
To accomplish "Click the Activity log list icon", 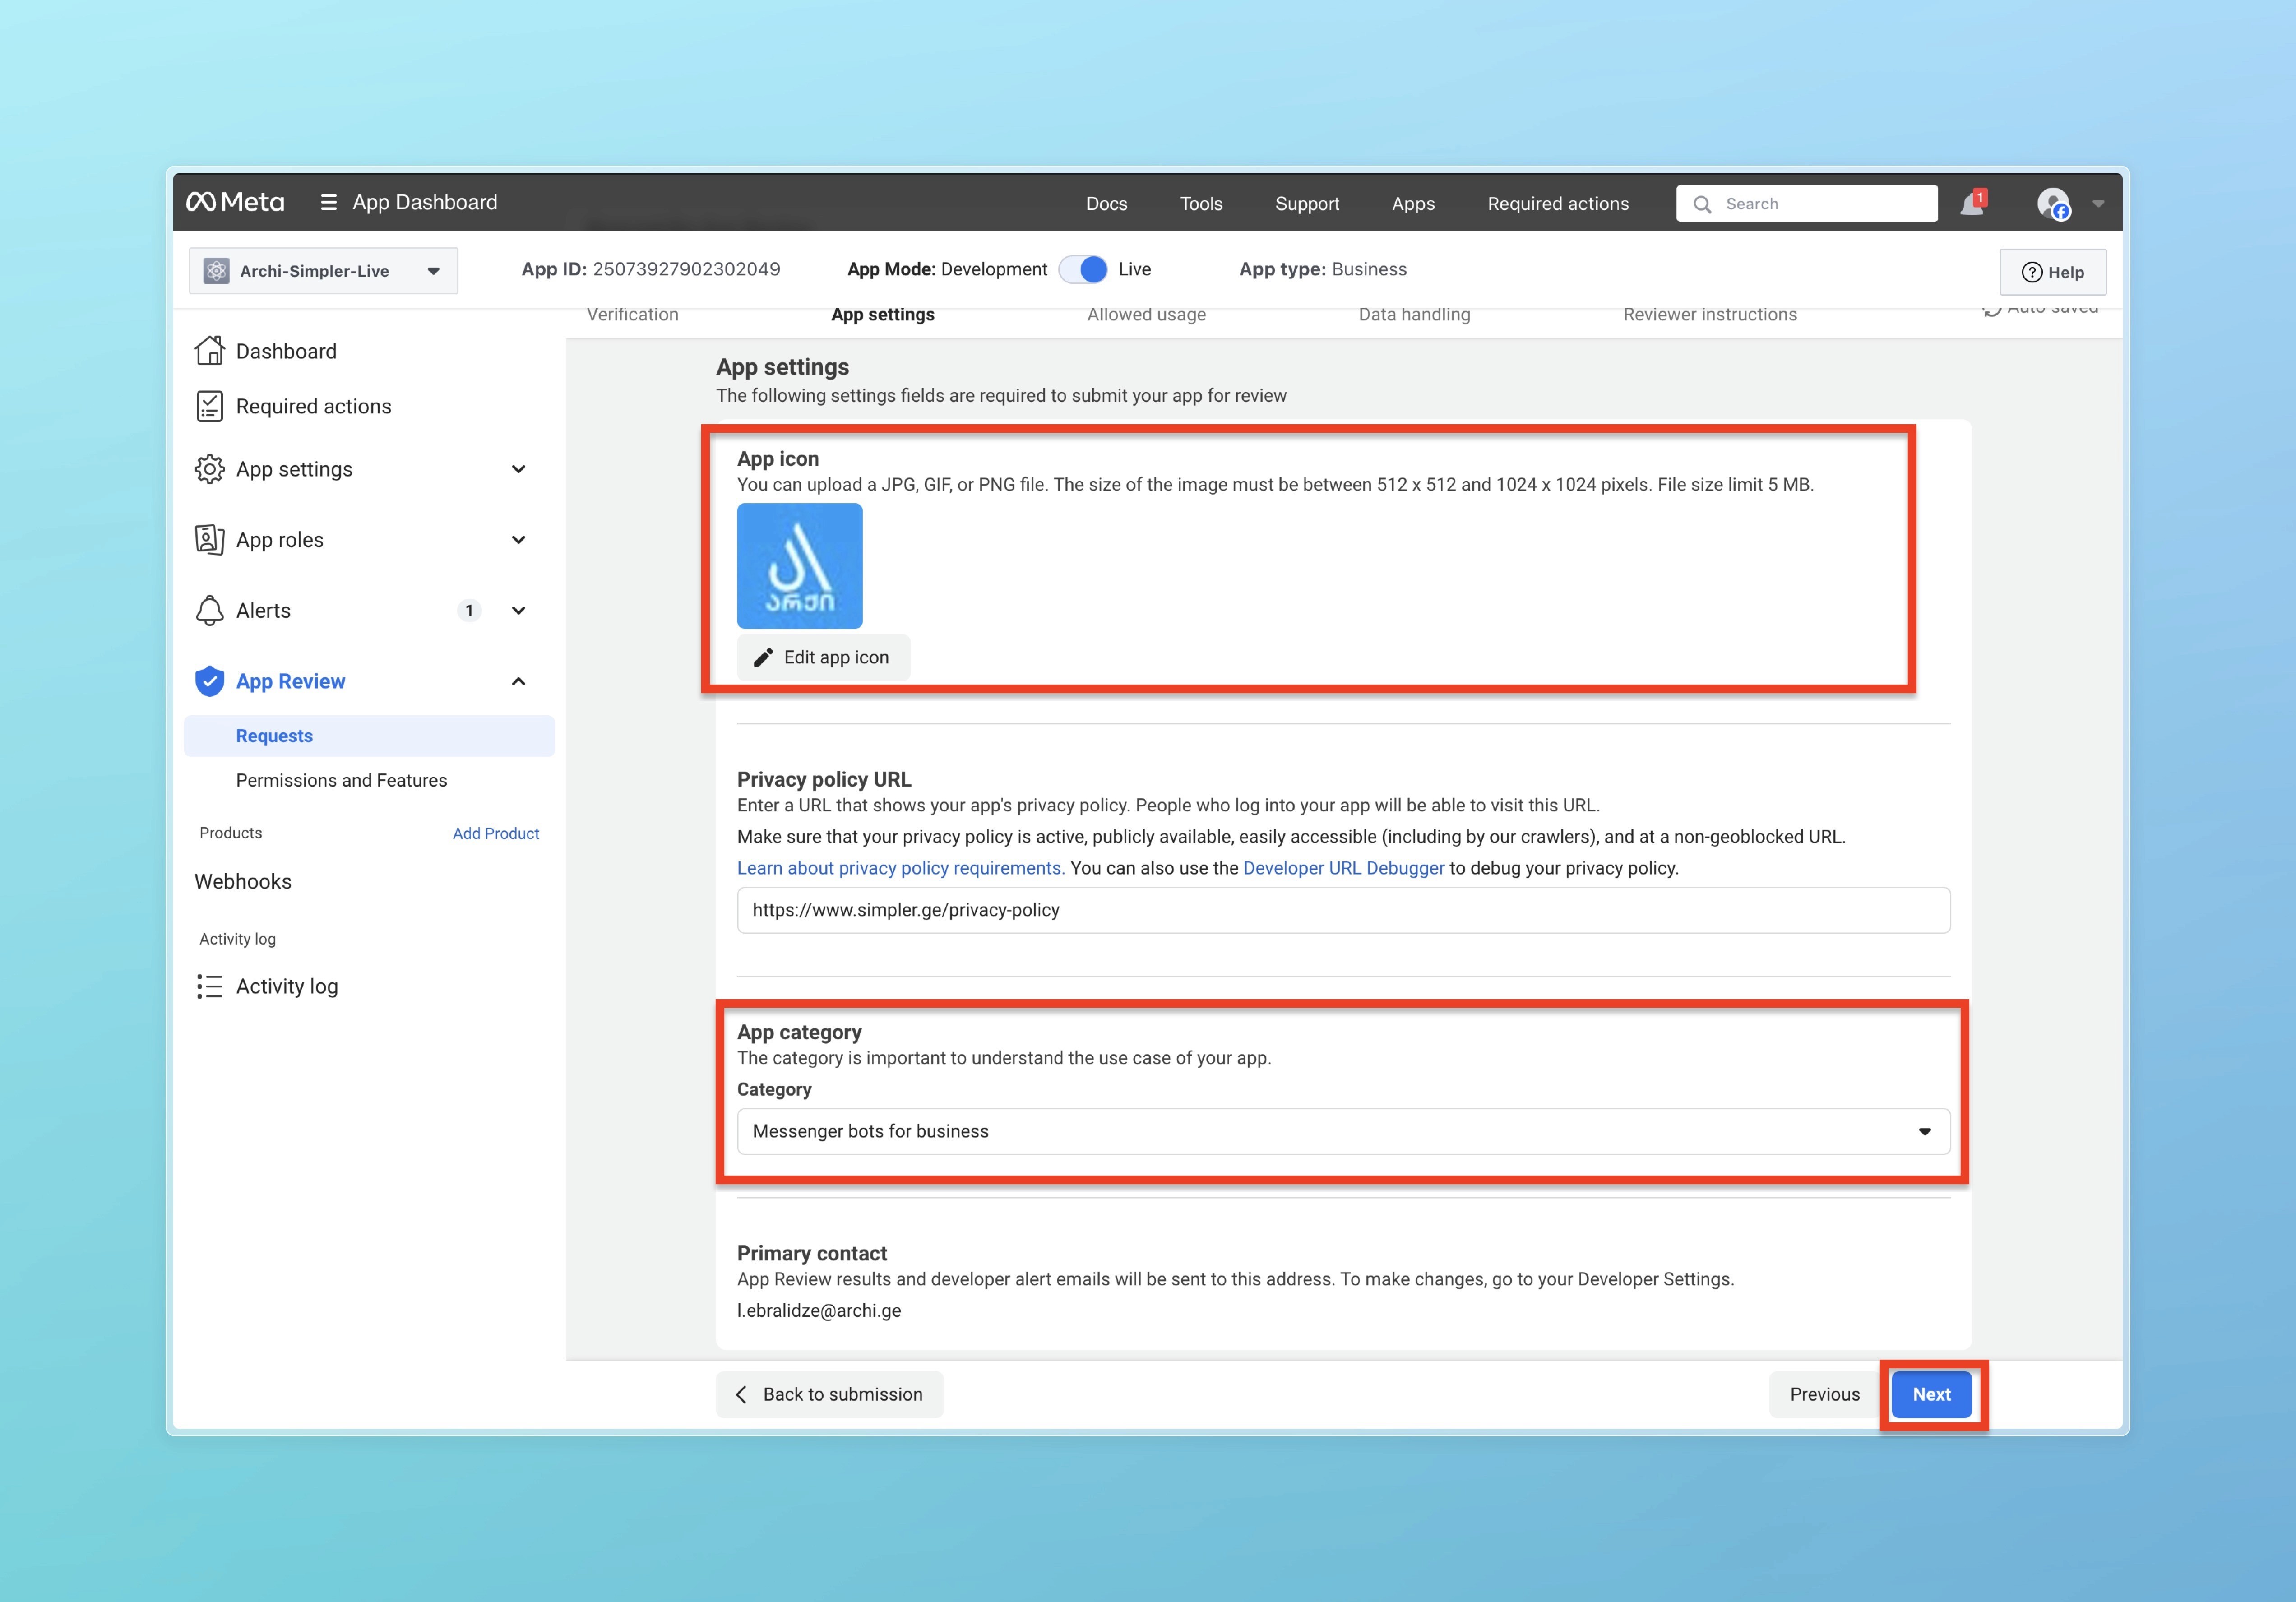I will tap(209, 986).
